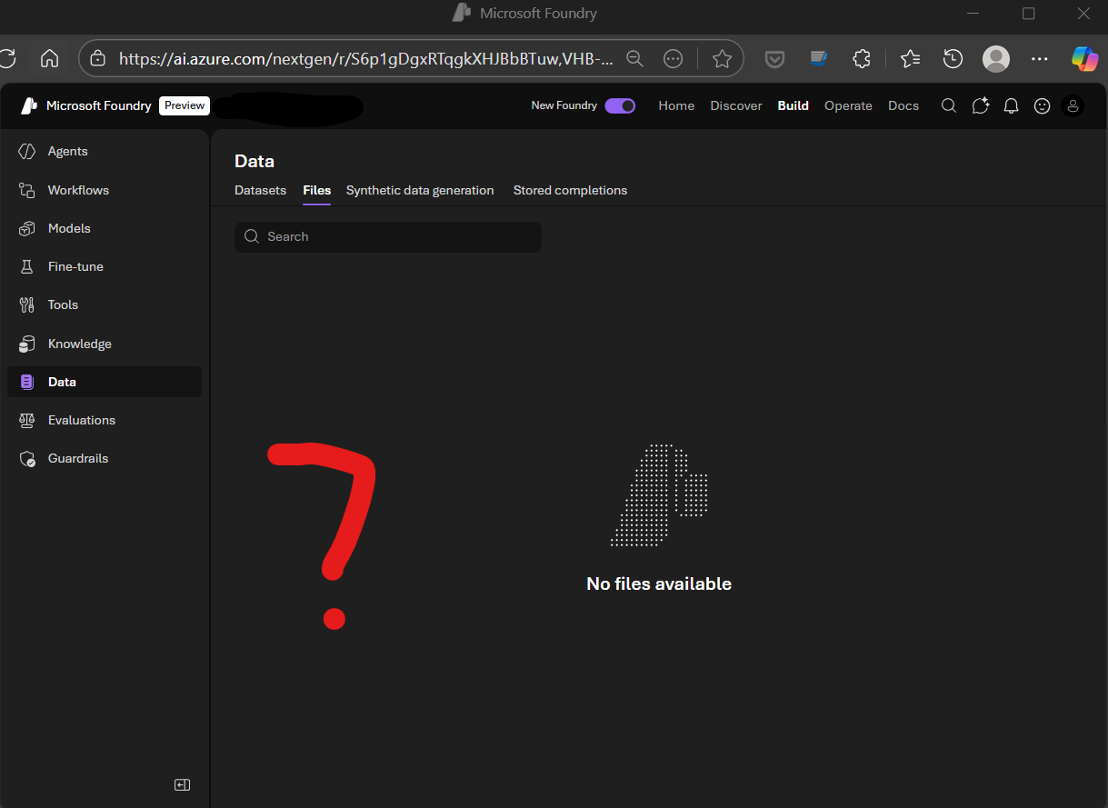This screenshot has width=1108, height=808.
Task: Open the favorites list icon
Action: 910,59
